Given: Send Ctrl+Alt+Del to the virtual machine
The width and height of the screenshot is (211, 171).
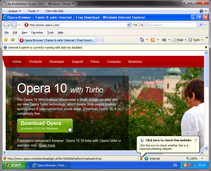Looking at the screenshot, I should point(54,11).
